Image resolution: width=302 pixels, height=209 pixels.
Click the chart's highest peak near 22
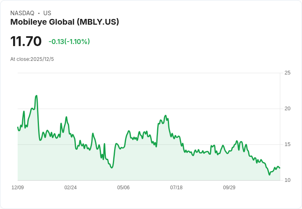[x=37, y=95]
